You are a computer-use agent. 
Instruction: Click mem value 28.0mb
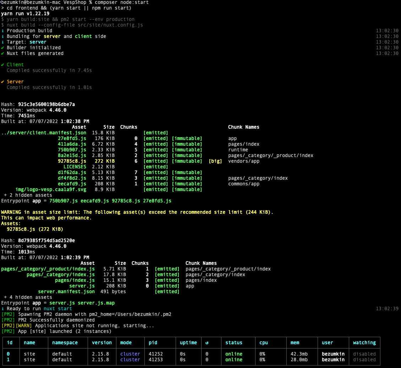[x=299, y=359]
